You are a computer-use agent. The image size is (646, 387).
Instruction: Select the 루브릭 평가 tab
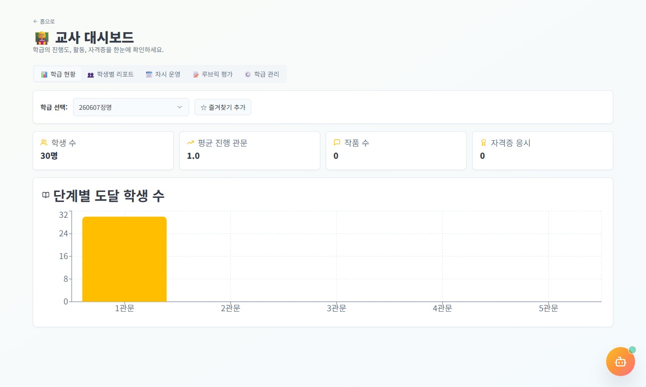(213, 74)
